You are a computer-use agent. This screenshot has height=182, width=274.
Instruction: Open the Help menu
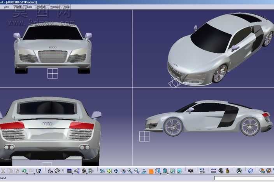click(x=67, y=7)
